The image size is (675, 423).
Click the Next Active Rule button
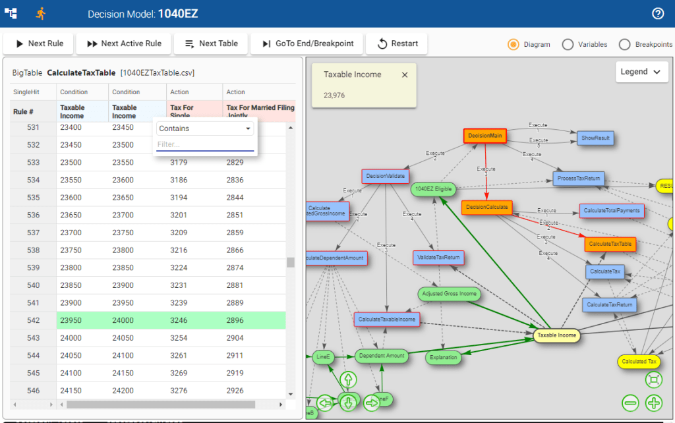[x=123, y=43]
